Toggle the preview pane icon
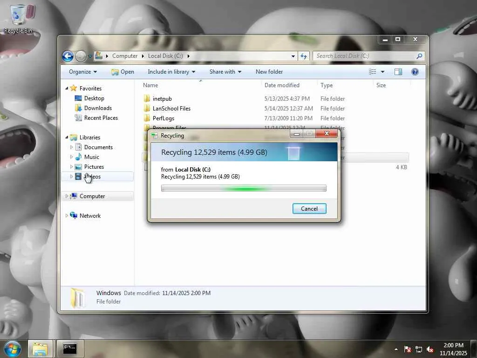 [398, 72]
